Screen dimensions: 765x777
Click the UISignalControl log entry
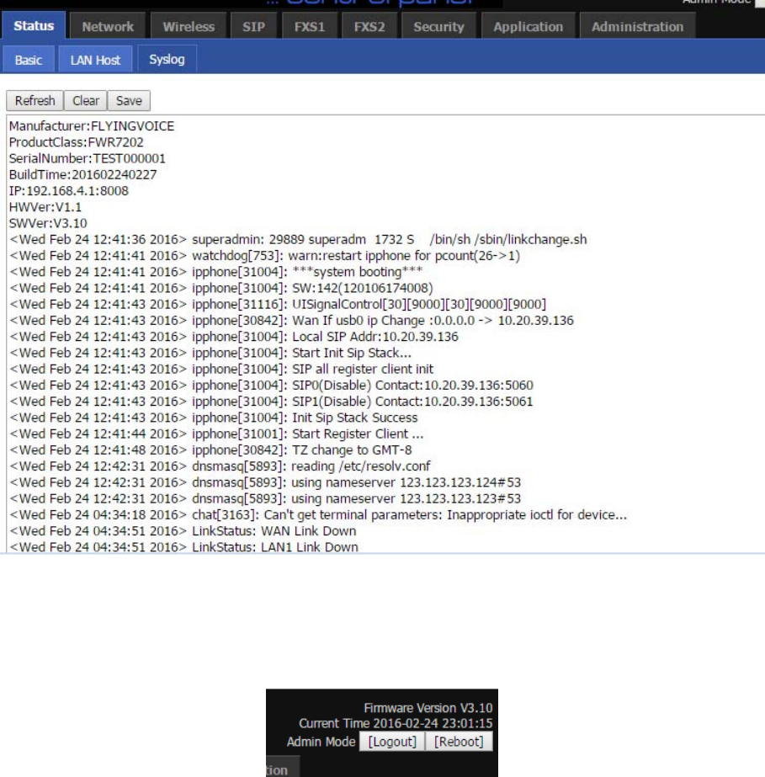[278, 304]
